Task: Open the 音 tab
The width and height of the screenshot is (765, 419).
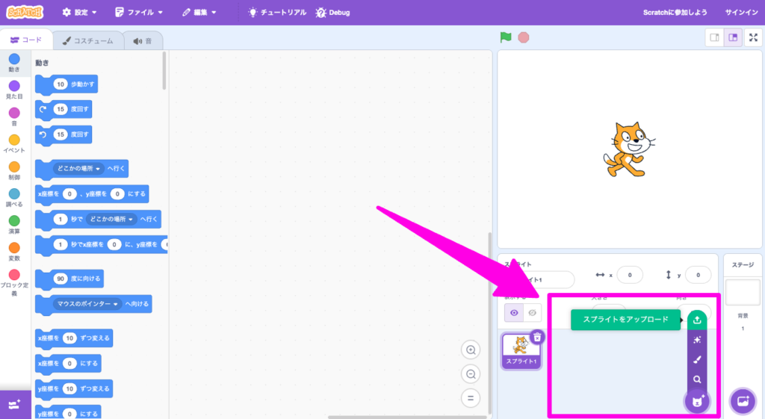Action: pos(142,41)
